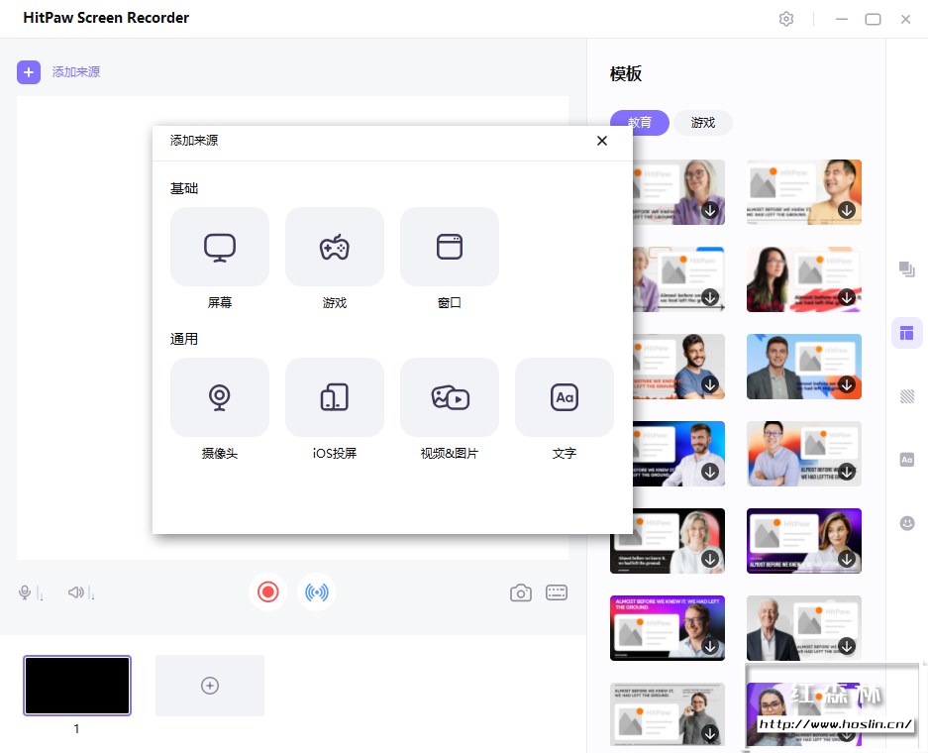Switch to the 游戏 template tab
The height and width of the screenshot is (753, 928).
pos(703,123)
